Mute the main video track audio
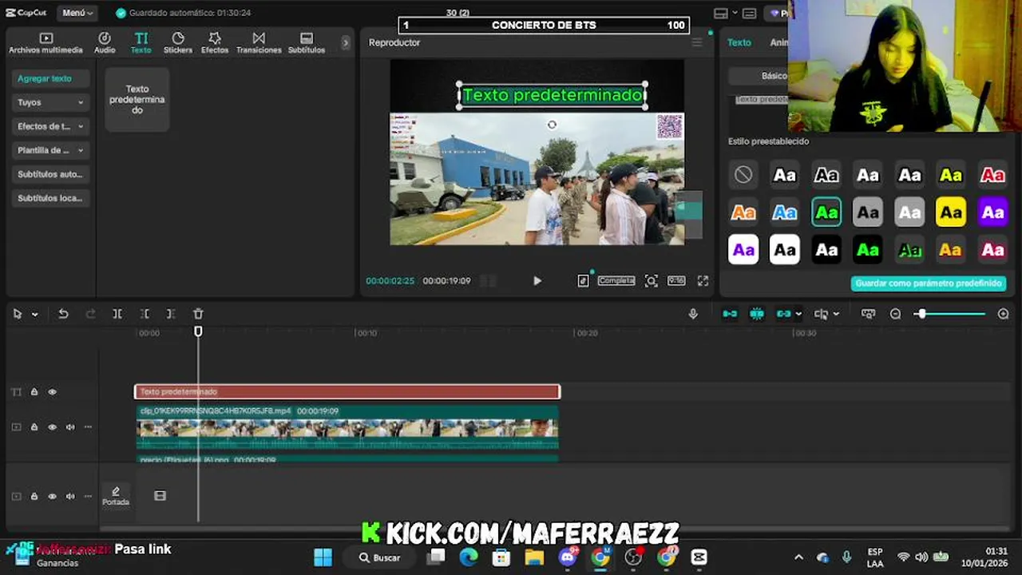 (x=70, y=427)
